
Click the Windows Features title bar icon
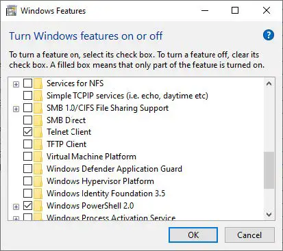click(12, 11)
